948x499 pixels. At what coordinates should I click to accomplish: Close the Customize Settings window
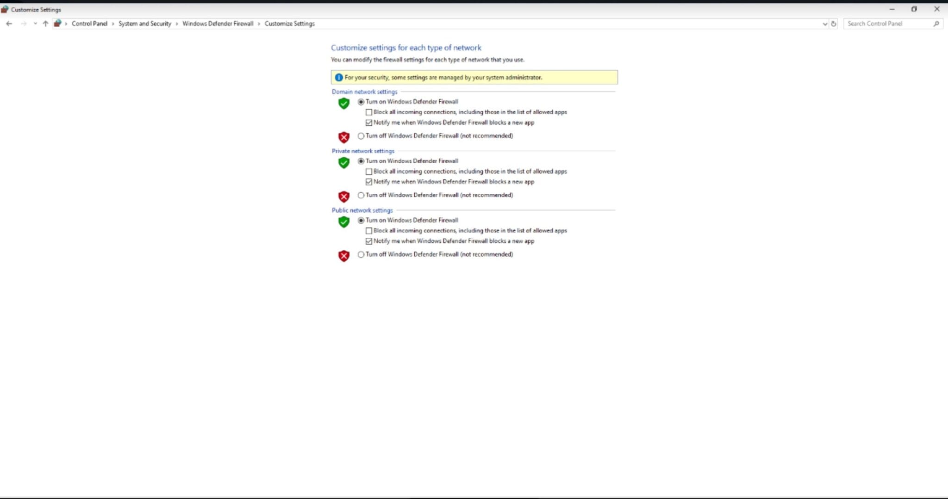point(936,9)
